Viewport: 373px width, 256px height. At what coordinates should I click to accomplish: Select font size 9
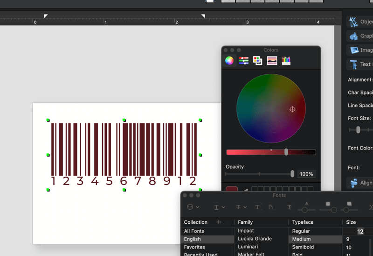point(348,239)
